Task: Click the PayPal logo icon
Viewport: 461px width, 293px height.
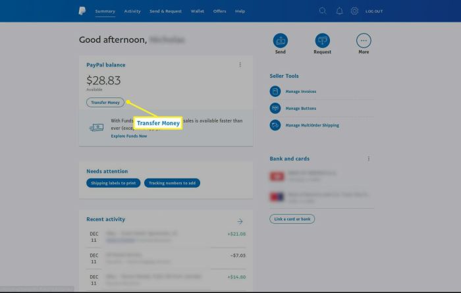Action: (82, 11)
